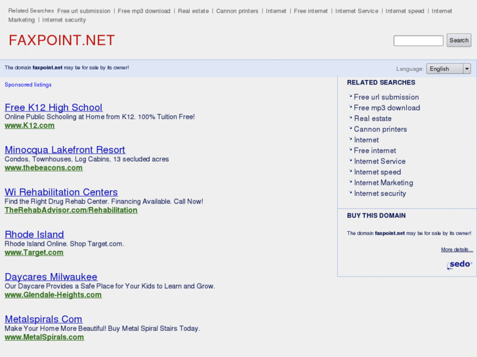The width and height of the screenshot is (477, 357).
Task: Select Free mp3 download in sidebar
Action: (x=387, y=107)
